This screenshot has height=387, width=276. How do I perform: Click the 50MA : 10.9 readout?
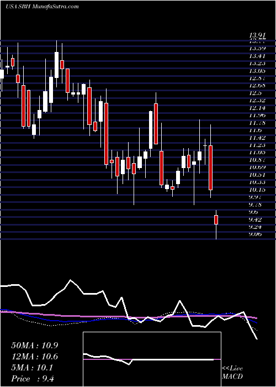tap(35, 346)
